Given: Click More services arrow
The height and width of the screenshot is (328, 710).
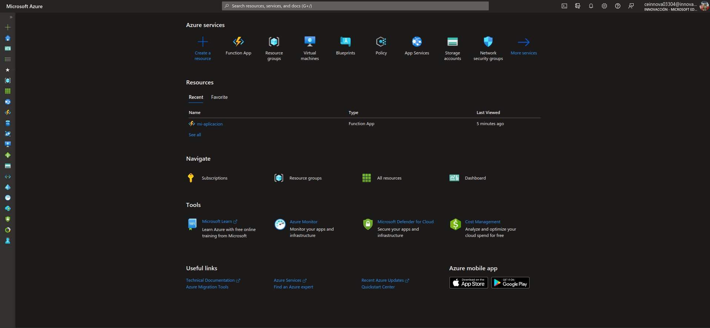Looking at the screenshot, I should click(x=524, y=46).
